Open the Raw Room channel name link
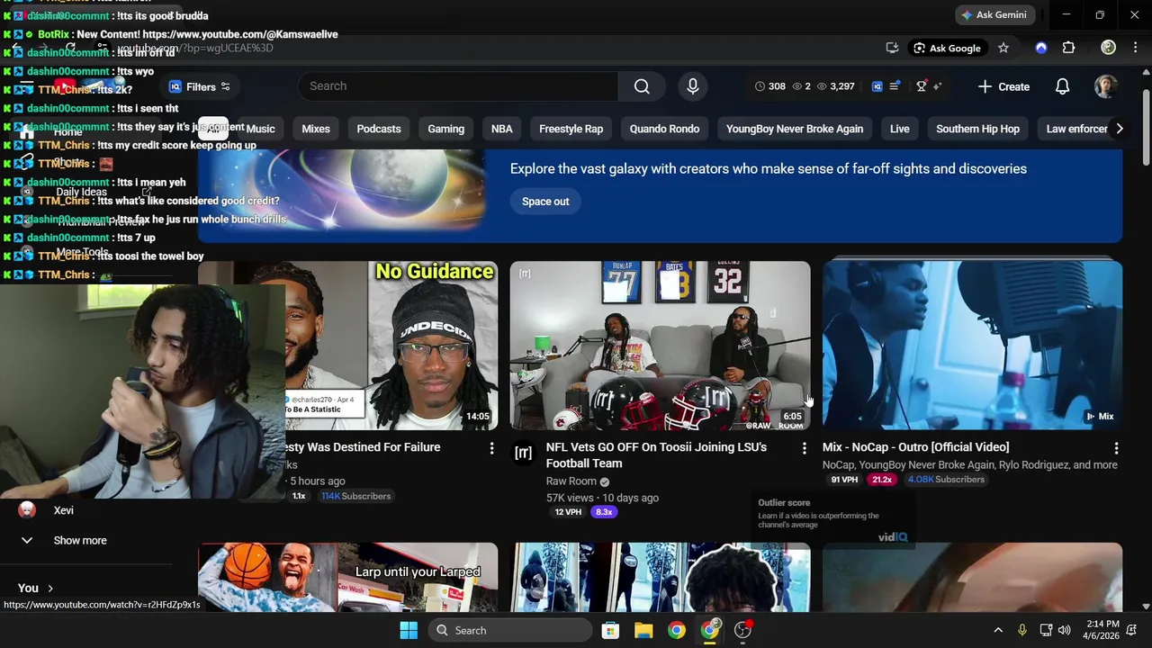The width and height of the screenshot is (1152, 648). (x=571, y=481)
